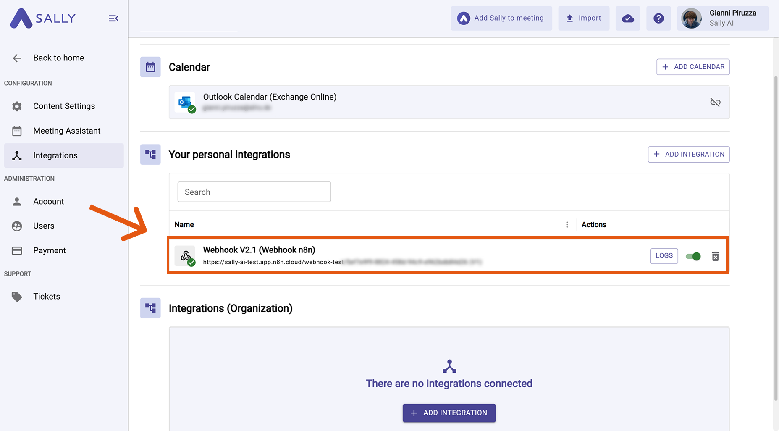779x431 pixels.
Task: Open Tickets under Support
Action: coord(46,297)
